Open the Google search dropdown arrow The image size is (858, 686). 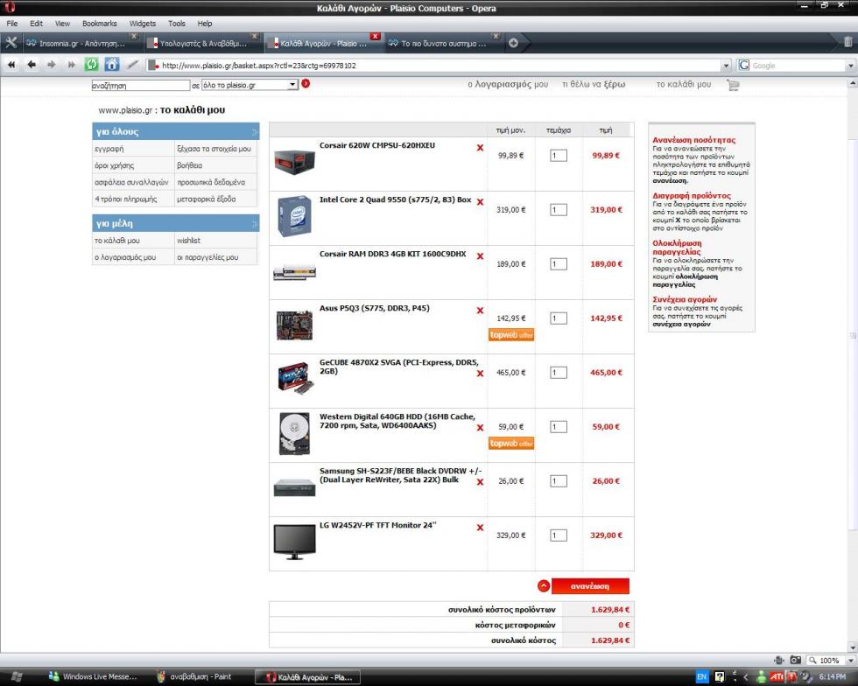tap(850, 66)
